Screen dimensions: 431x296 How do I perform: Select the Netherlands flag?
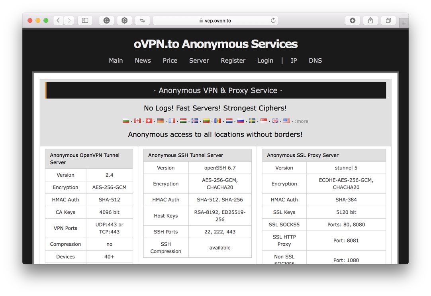pyautogui.click(x=229, y=120)
